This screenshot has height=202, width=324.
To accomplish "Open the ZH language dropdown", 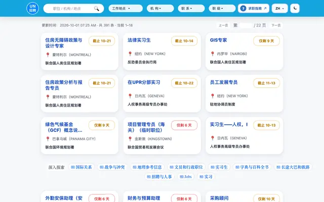I will click(x=279, y=9).
